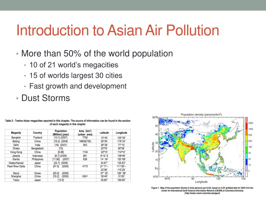
Task: Select Beijing's area value '16808(735)'
Action: click(85, 141)
